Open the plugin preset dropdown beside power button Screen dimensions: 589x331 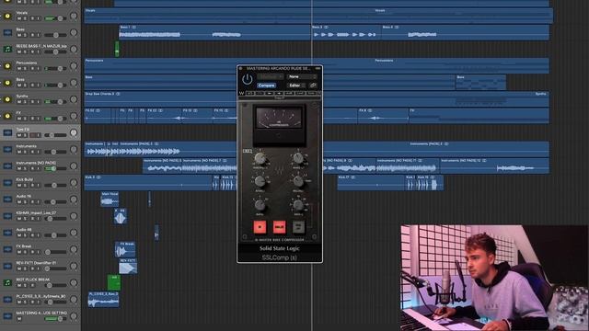(x=270, y=76)
